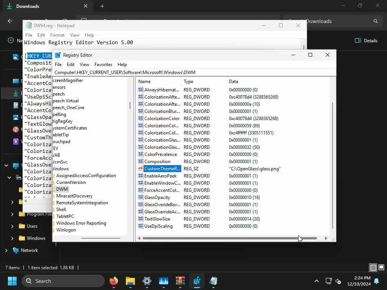Select the Users folder in Explorer

coord(32,226)
